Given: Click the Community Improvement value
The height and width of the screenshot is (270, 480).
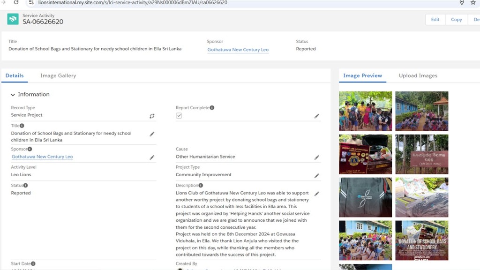Looking at the screenshot, I should coord(203,174).
